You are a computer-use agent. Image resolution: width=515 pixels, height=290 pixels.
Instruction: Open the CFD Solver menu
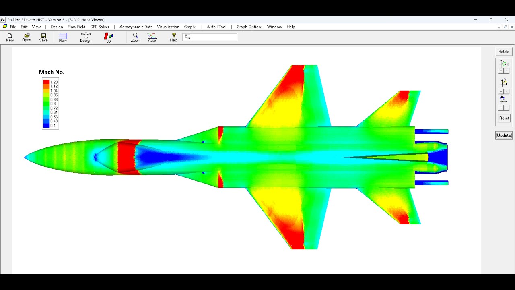point(100,27)
